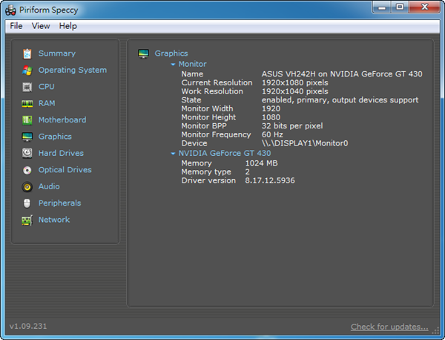445x340 pixels.
Task: Click the RAM module icon
Action: (27, 104)
